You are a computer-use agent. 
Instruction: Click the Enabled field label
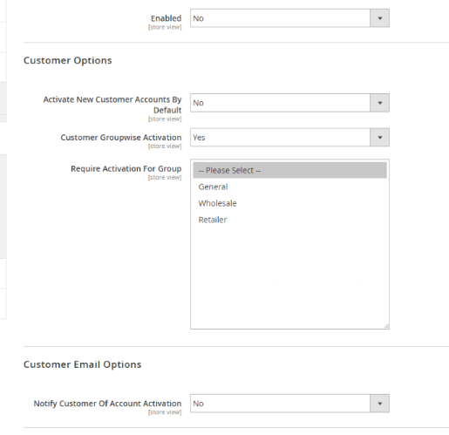(166, 18)
